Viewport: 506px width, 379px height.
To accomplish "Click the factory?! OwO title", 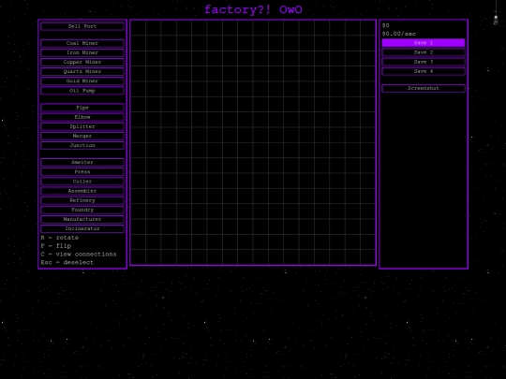I will click(253, 9).
